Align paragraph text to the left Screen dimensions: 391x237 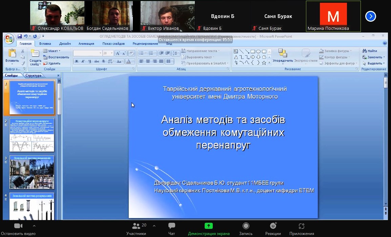pos(141,61)
